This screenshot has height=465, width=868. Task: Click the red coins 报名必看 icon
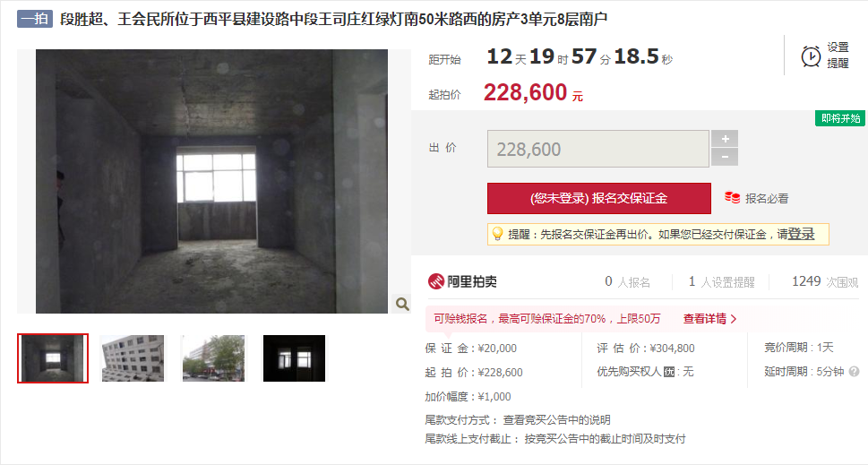tap(733, 198)
